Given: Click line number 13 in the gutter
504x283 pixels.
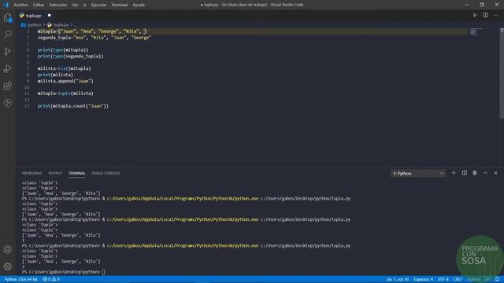Looking at the screenshot, I should point(27,106).
